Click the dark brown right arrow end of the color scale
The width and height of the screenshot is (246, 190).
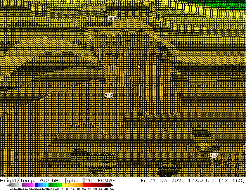click(x=112, y=185)
